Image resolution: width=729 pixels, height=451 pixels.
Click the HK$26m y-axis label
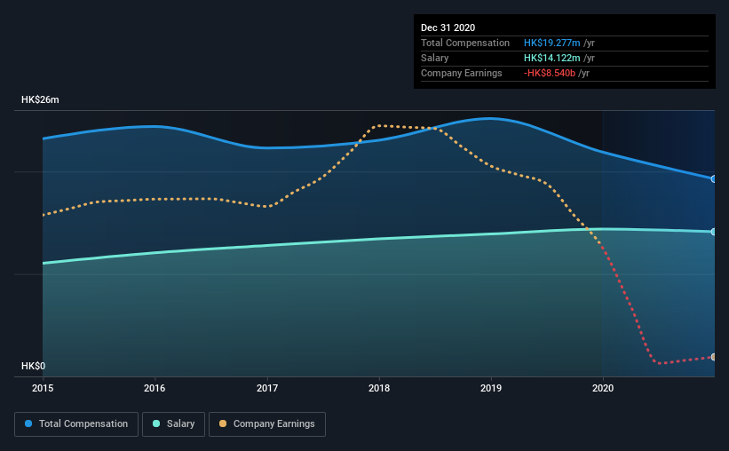point(40,99)
